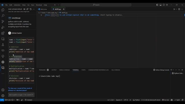Open the remote window status button

tap(2, 100)
